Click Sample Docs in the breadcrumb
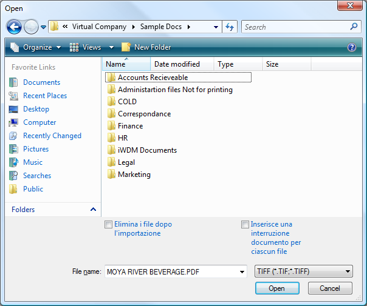The image size is (367, 306). pos(161,27)
